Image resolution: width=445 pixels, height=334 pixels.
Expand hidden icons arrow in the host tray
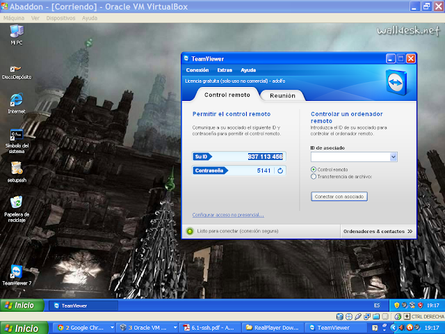[x=394, y=328]
